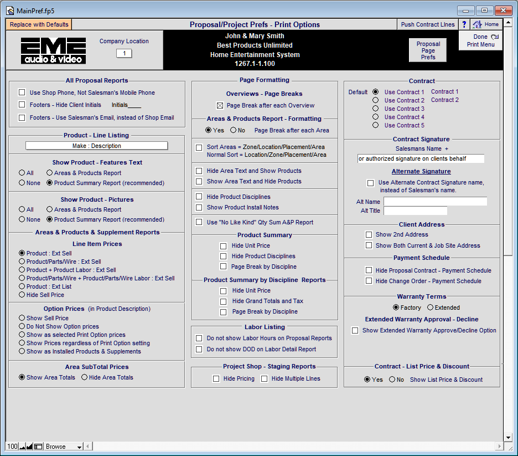Open the Browse mode dropdown
The height and width of the screenshot is (456, 518).
coord(63,447)
